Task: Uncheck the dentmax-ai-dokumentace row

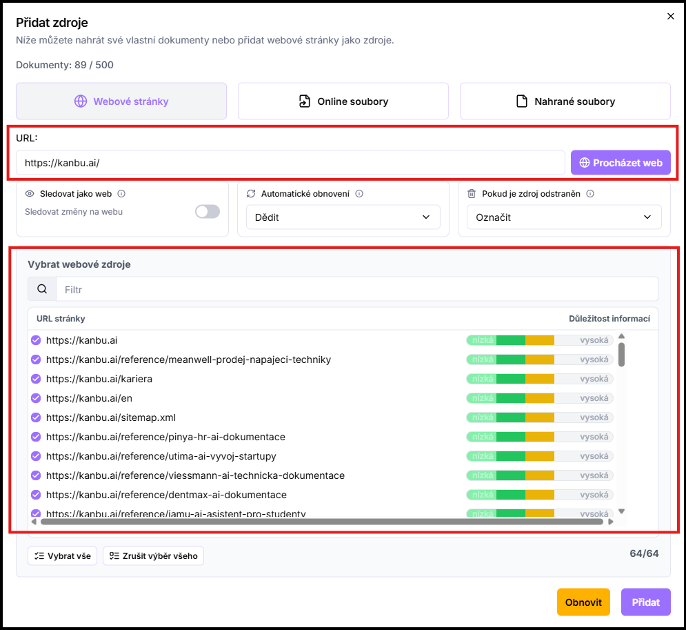Action: [36, 494]
